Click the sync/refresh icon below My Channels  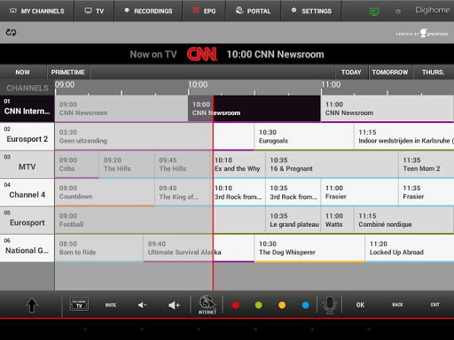(x=11, y=32)
